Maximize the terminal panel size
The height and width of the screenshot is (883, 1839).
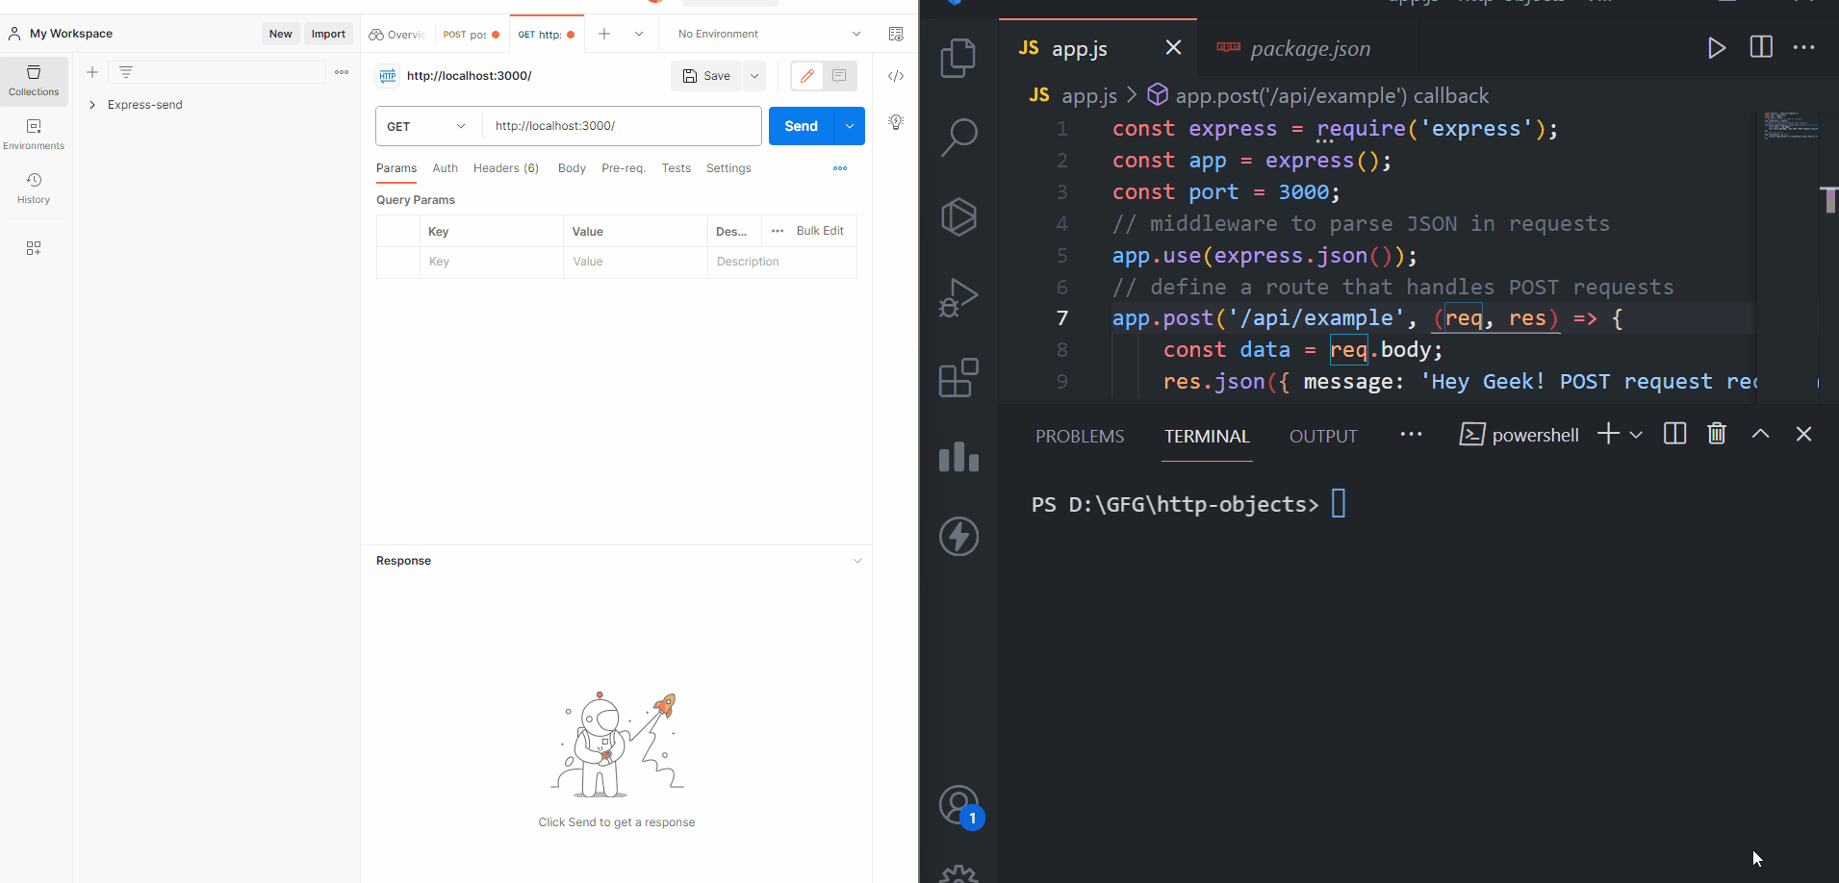pos(1760,434)
